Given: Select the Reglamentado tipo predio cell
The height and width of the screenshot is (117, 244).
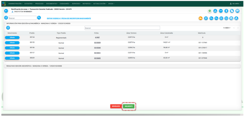Looking at the screenshot, I should click(61, 38).
